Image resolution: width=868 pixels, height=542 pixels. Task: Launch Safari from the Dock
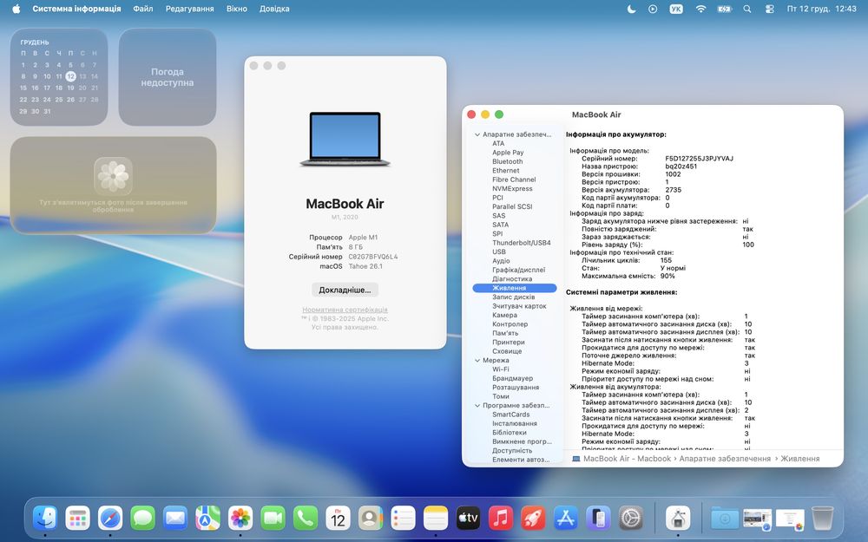coord(110,519)
